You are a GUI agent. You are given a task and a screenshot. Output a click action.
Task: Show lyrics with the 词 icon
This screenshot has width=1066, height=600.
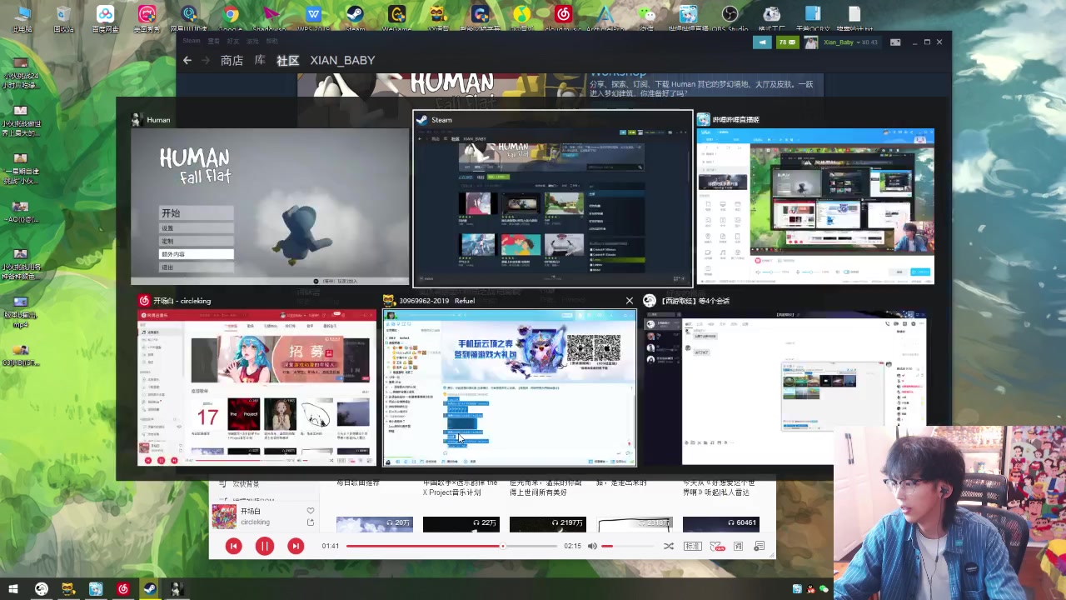pyautogui.click(x=738, y=546)
